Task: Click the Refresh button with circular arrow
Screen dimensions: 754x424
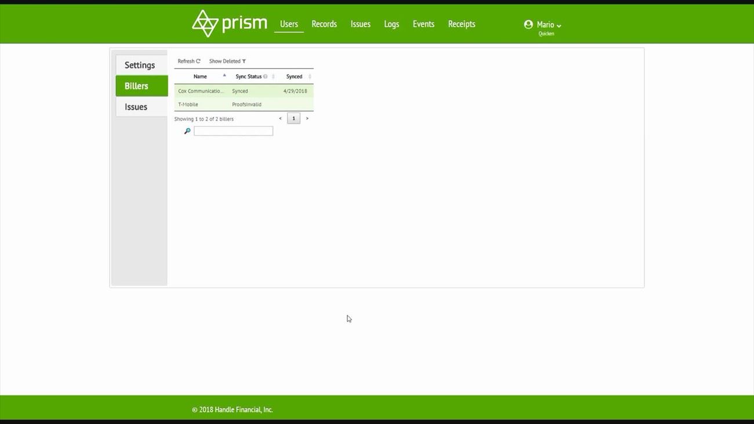Action: (x=189, y=61)
